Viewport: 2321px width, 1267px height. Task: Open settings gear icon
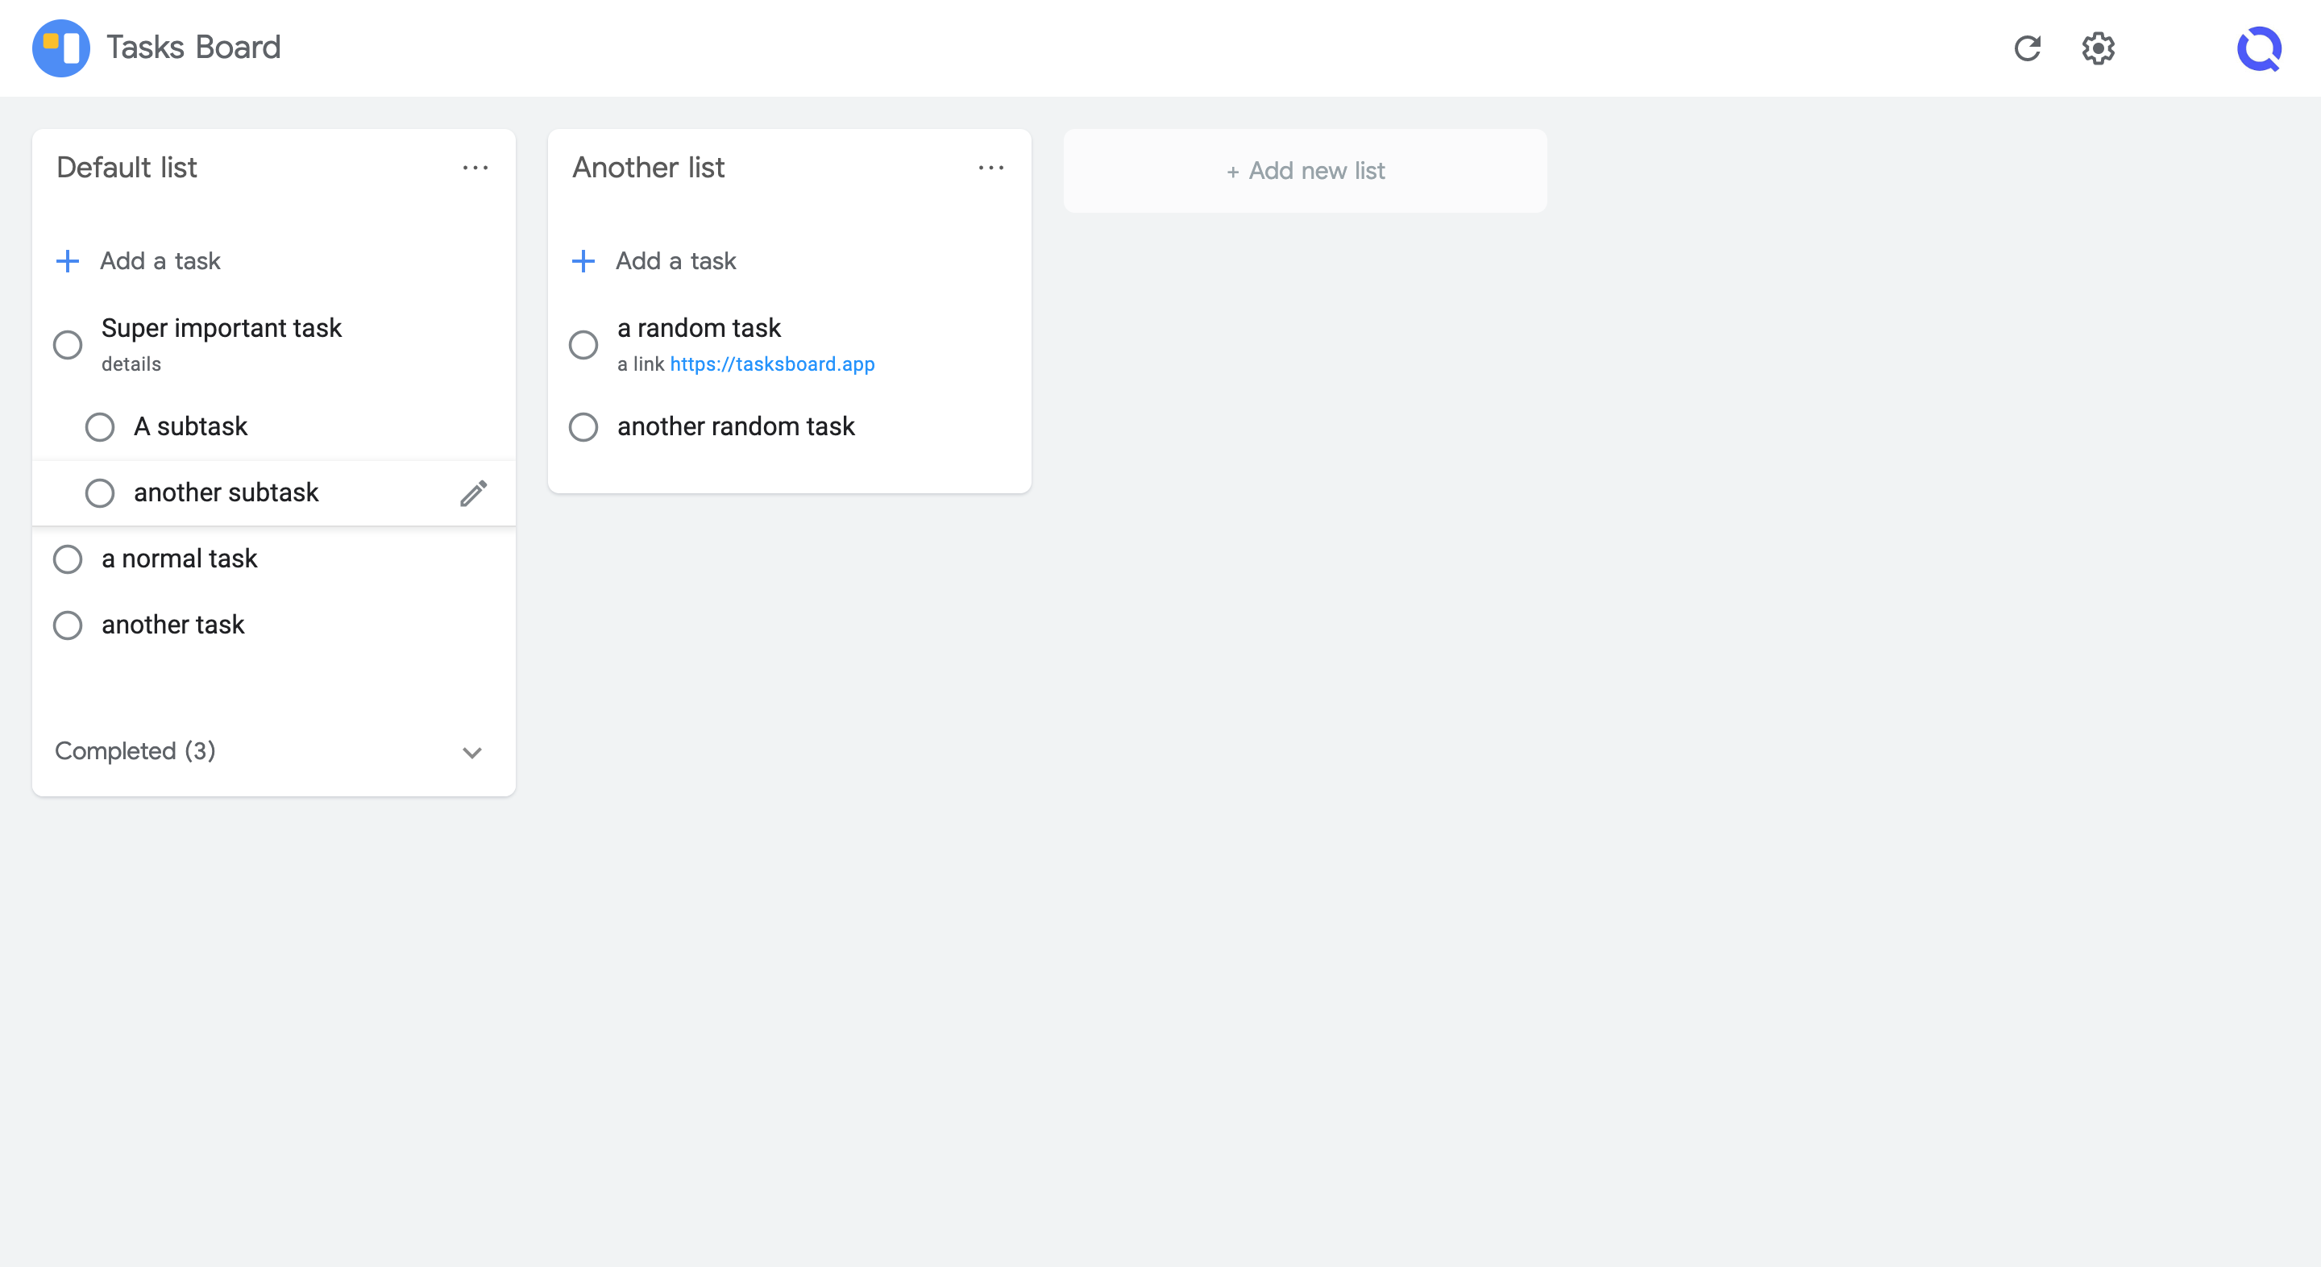(2099, 48)
